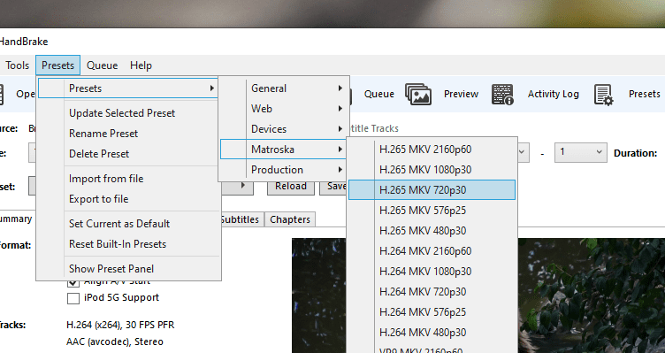
Task: Click the video preview image
Action: (478, 295)
